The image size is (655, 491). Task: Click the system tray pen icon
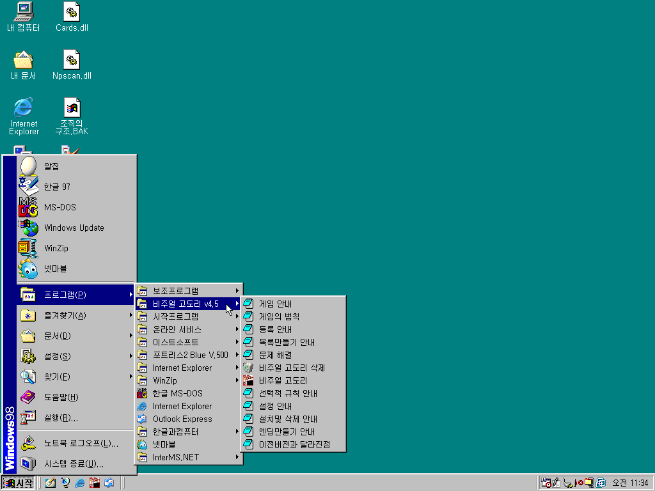(556, 483)
